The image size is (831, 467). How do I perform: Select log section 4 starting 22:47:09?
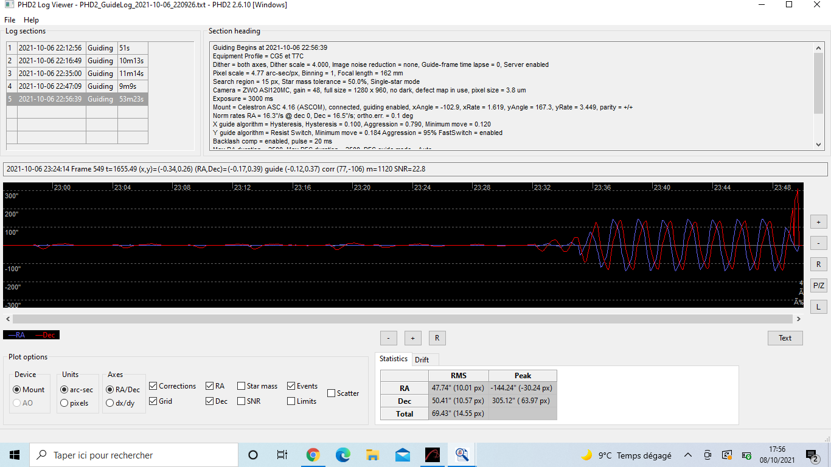(77, 86)
